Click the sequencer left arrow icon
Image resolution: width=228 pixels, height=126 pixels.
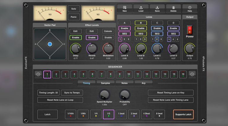click(x=38, y=74)
